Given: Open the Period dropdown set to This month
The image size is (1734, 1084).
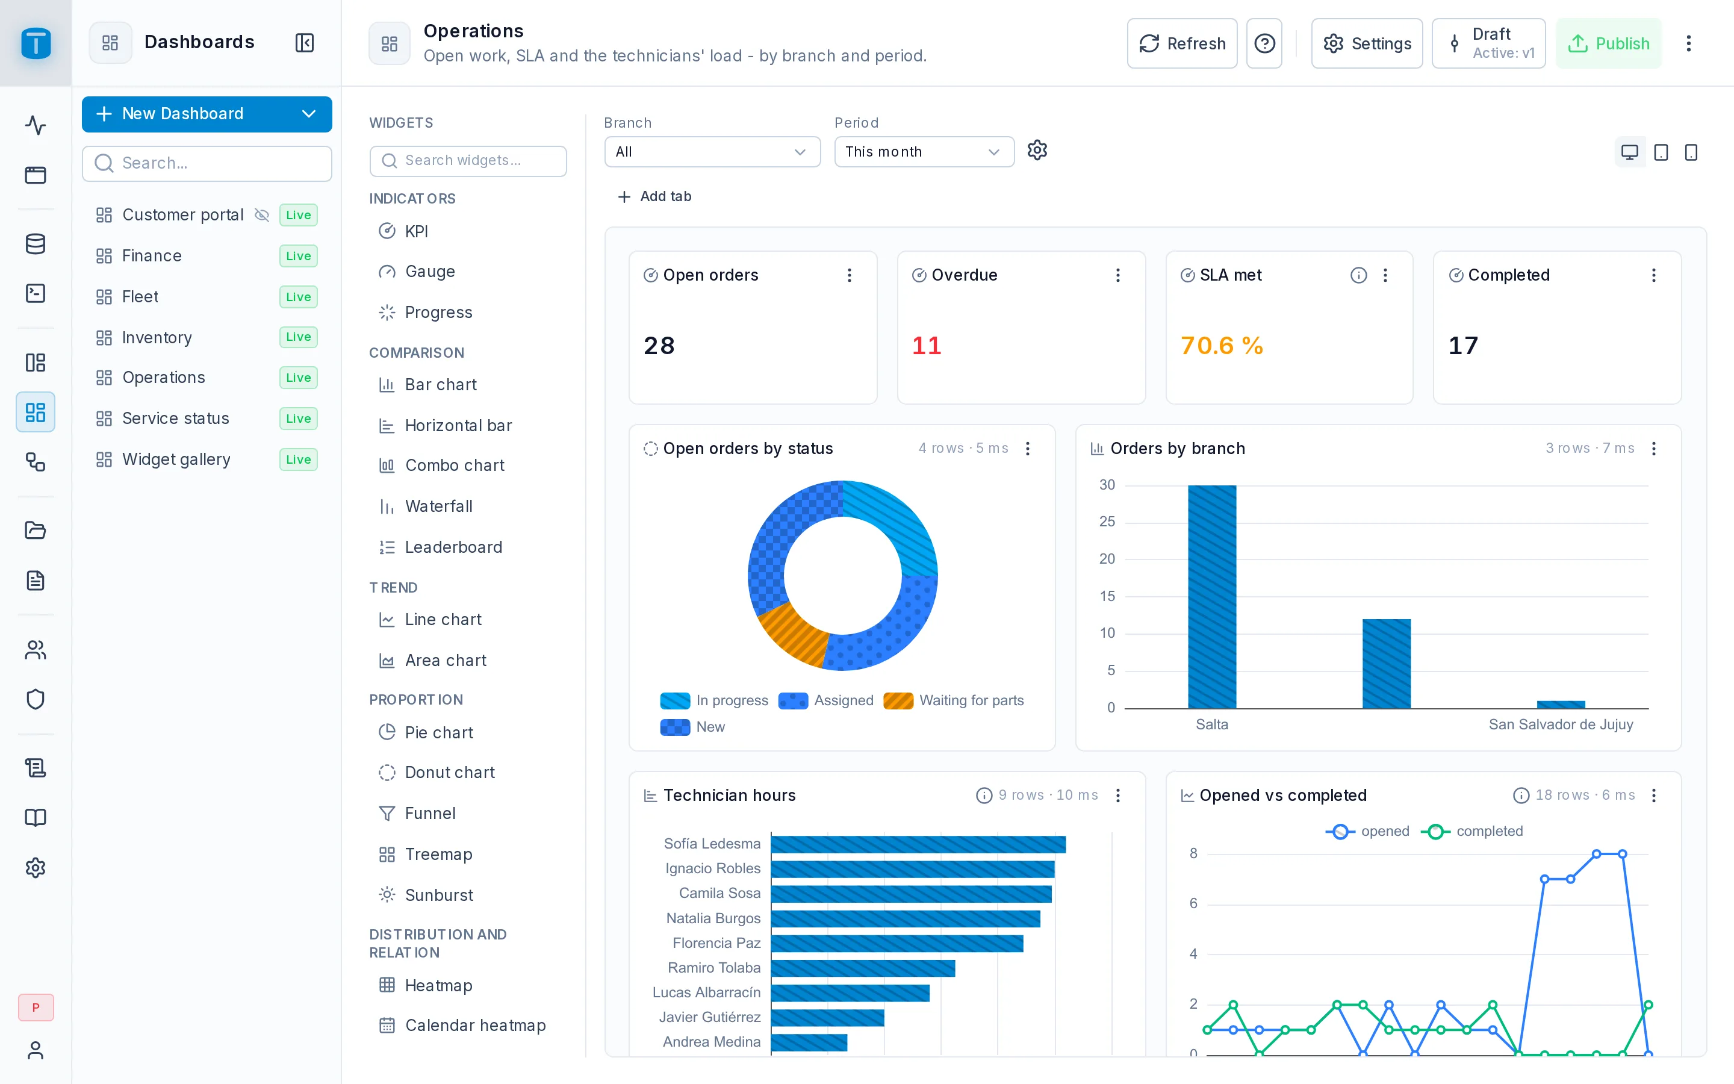Looking at the screenshot, I should (924, 152).
